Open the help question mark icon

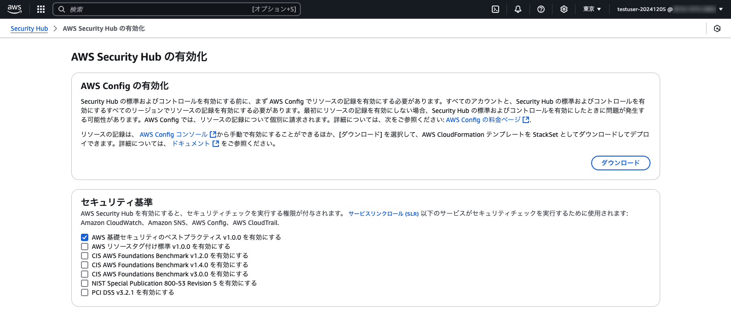[541, 9]
